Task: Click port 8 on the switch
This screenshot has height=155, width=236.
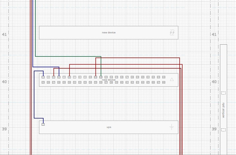Action: click(80, 77)
